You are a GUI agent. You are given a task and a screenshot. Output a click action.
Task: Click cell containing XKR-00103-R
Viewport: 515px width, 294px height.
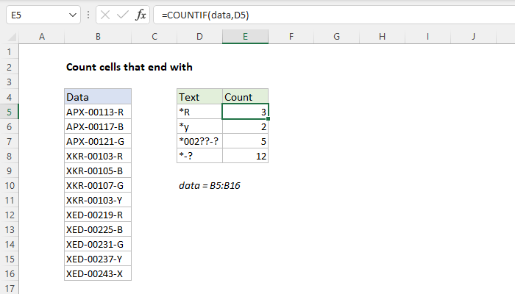click(x=98, y=156)
